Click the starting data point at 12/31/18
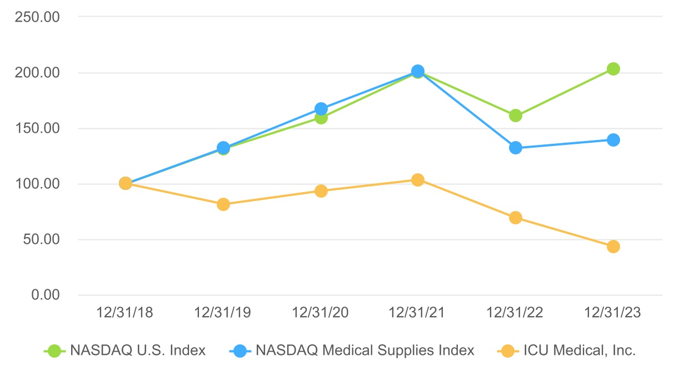Image resolution: width=679 pixels, height=381 pixels. coord(126,183)
